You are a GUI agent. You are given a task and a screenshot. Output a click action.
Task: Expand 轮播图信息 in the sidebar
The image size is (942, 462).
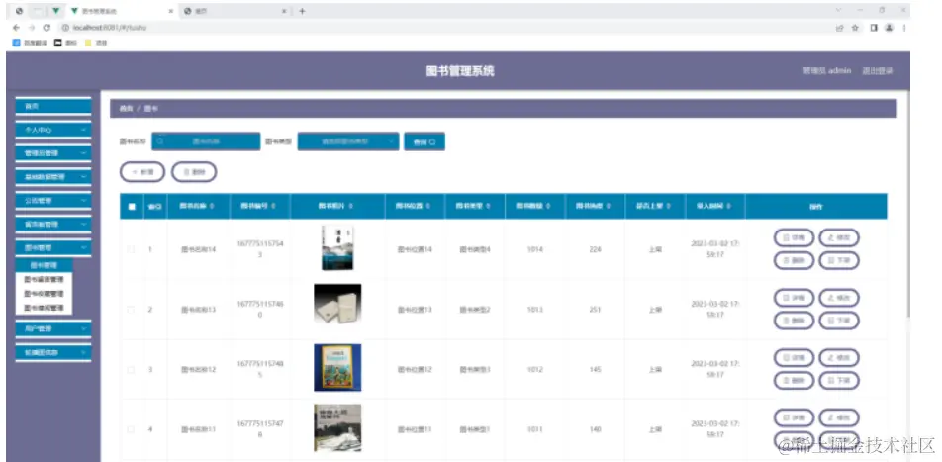(52, 352)
